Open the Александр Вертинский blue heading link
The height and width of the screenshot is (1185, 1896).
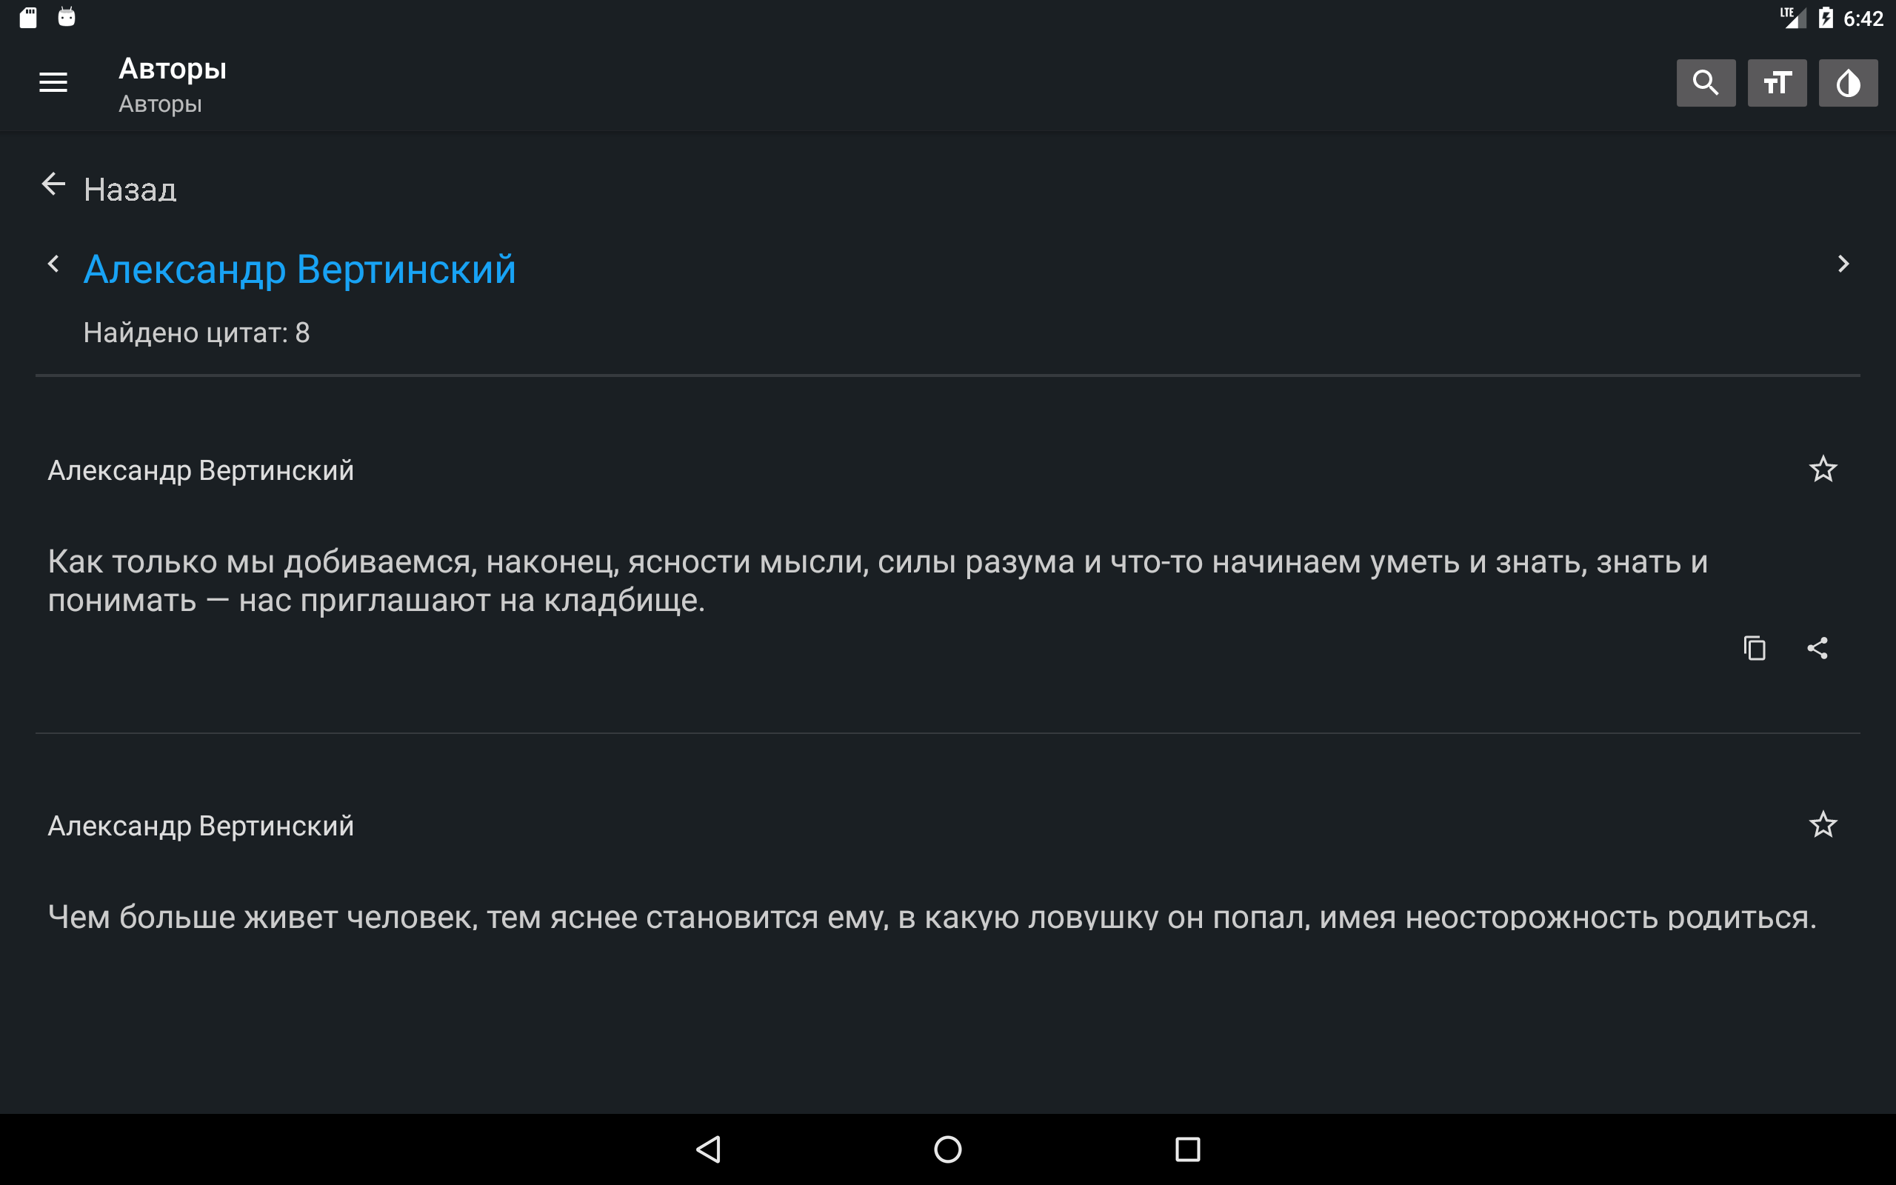300,270
